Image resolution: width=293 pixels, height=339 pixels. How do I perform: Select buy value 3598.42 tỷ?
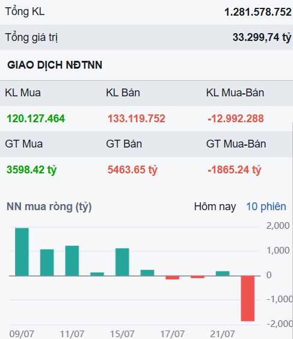pyautogui.click(x=31, y=170)
